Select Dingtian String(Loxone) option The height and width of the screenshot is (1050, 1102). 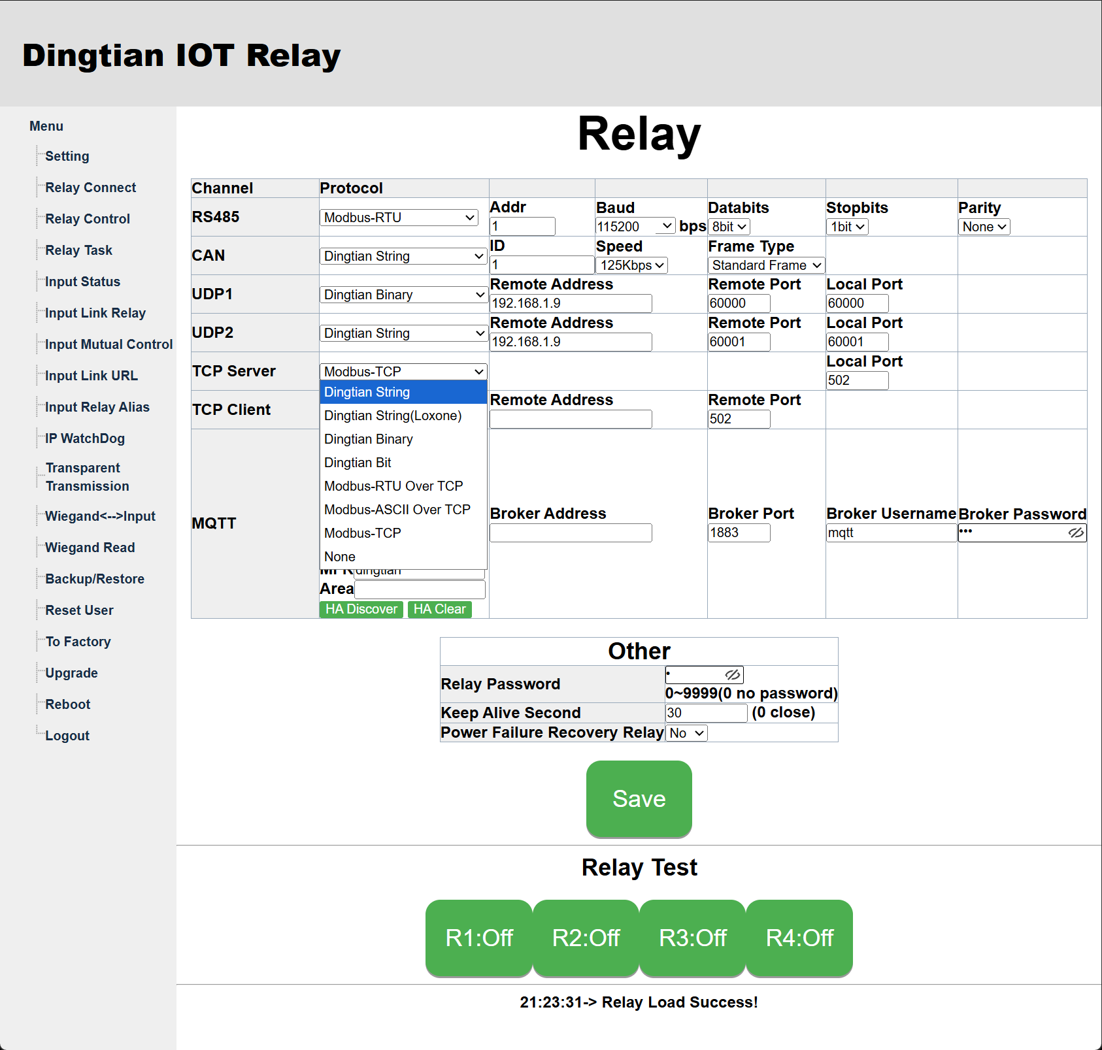point(403,416)
